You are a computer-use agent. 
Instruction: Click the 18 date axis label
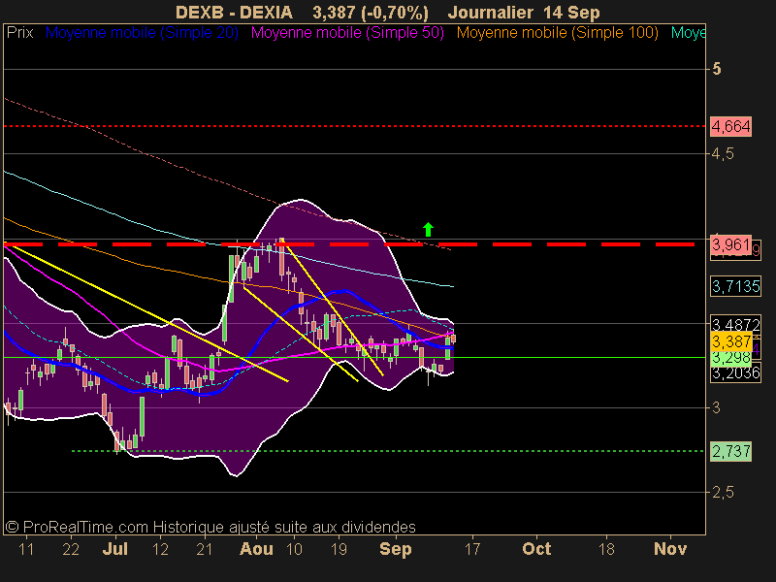(606, 549)
